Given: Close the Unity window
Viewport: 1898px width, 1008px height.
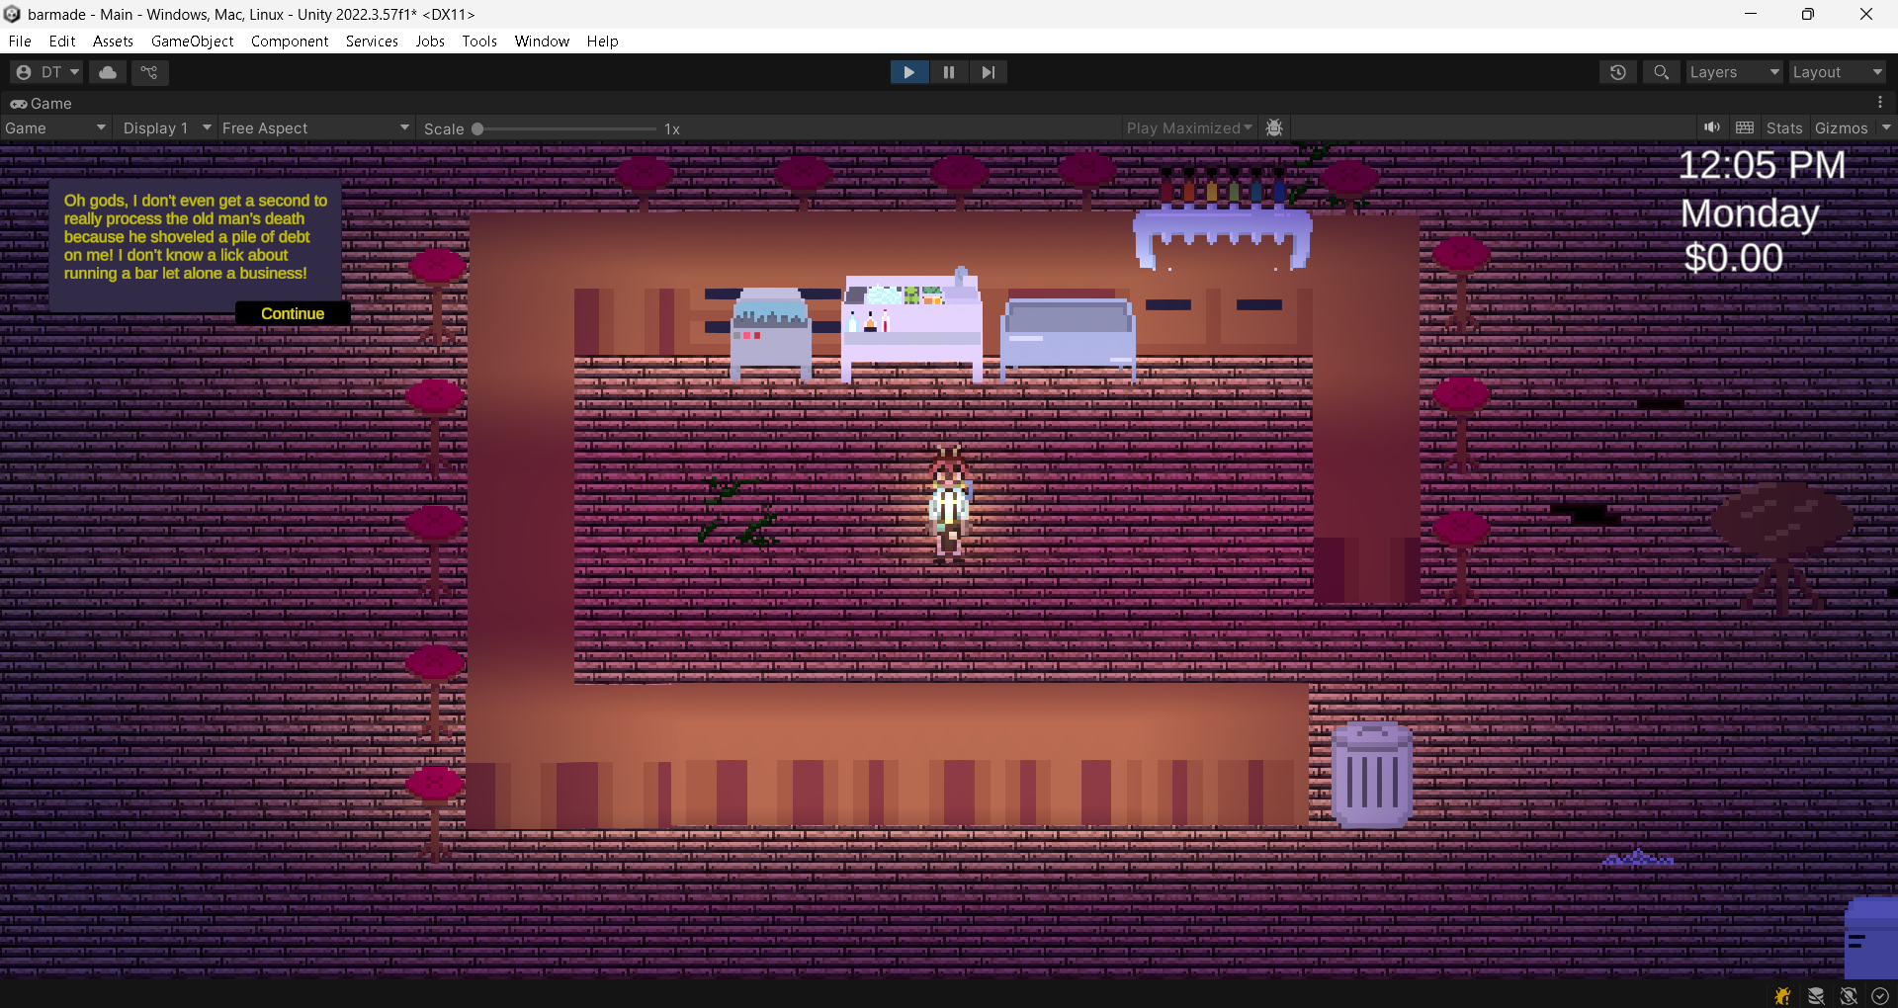Looking at the screenshot, I should click(x=1866, y=14).
